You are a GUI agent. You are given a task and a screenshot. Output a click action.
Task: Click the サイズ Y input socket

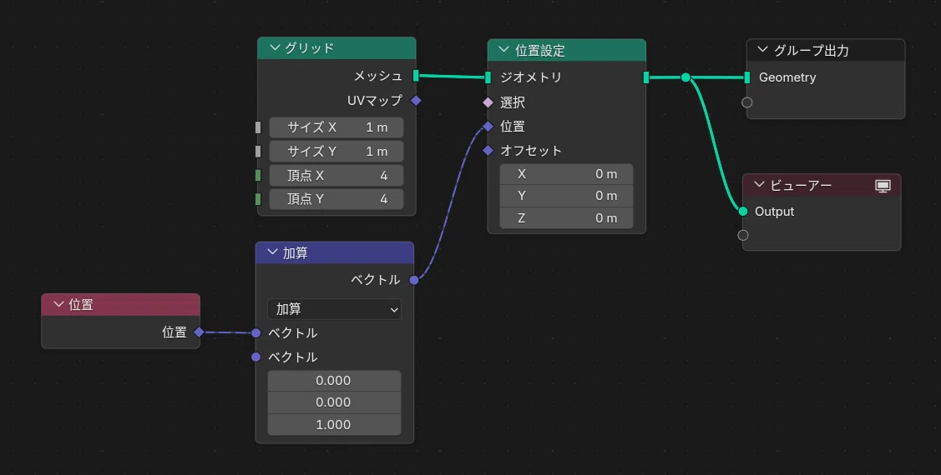coord(258,152)
